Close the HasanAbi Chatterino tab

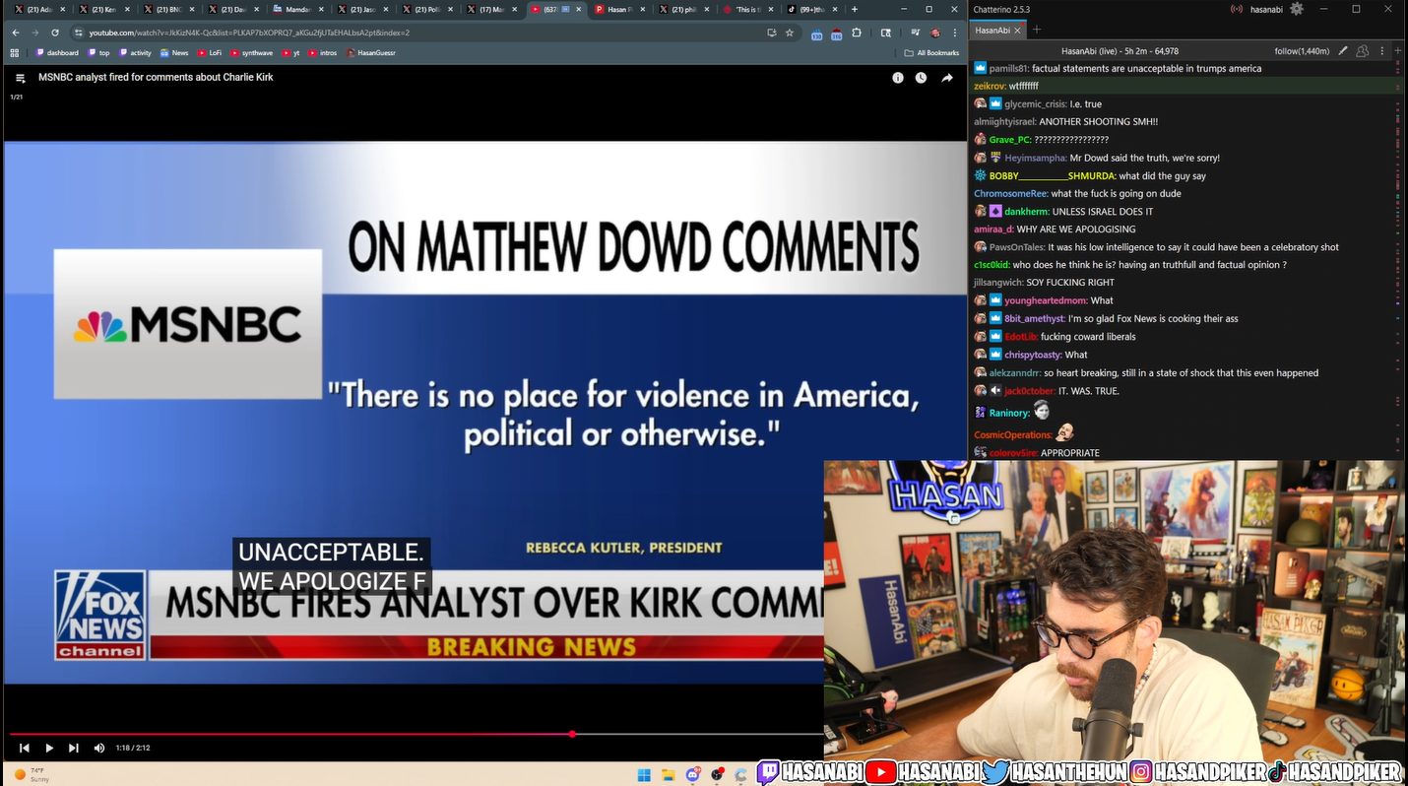tap(1018, 31)
